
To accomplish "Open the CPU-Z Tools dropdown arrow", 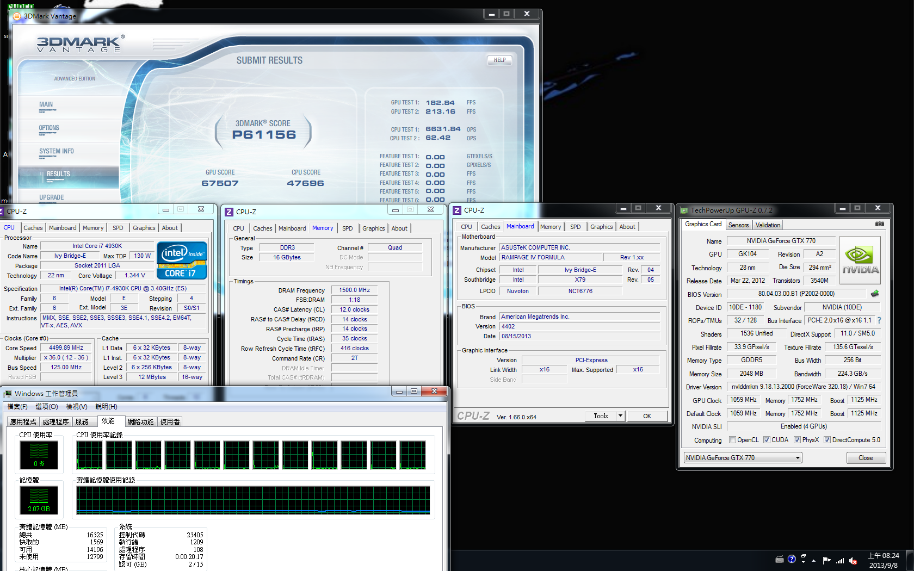I will 620,416.
